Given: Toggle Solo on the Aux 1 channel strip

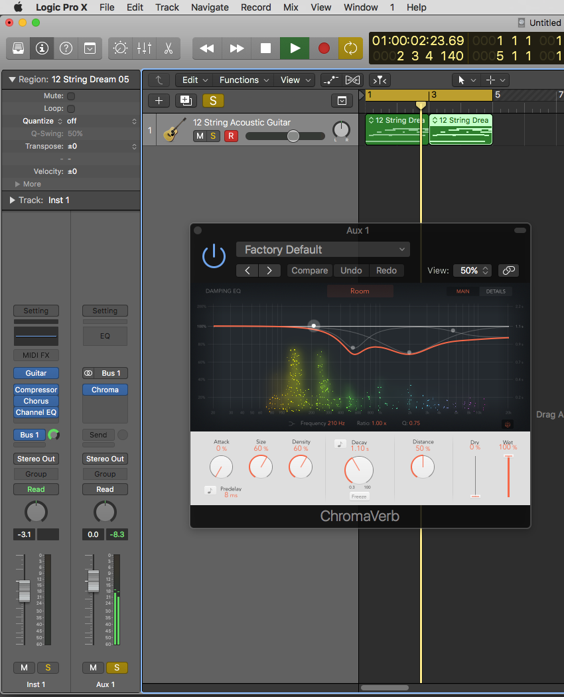Looking at the screenshot, I should (116, 668).
